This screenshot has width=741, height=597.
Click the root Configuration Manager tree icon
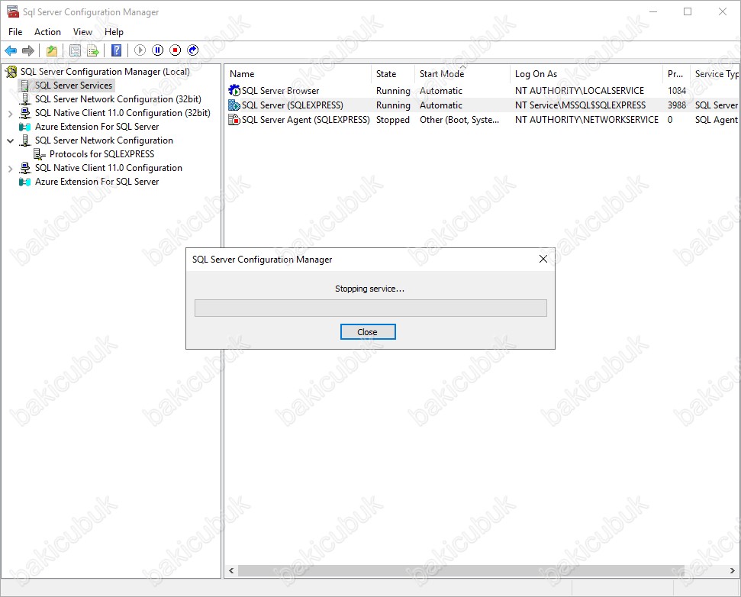click(x=11, y=72)
